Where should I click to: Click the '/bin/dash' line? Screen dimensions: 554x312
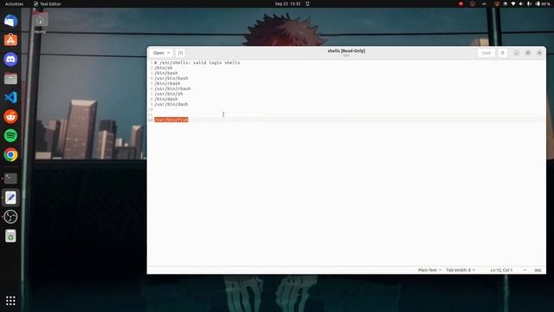pos(166,99)
